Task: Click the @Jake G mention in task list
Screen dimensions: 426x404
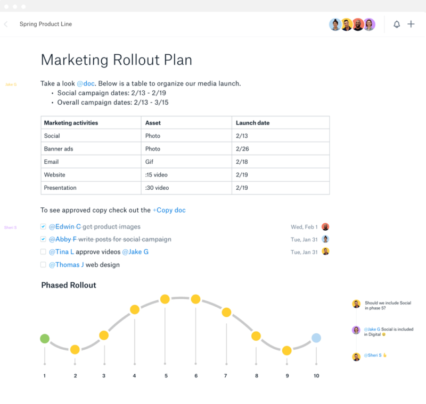Action: (135, 252)
